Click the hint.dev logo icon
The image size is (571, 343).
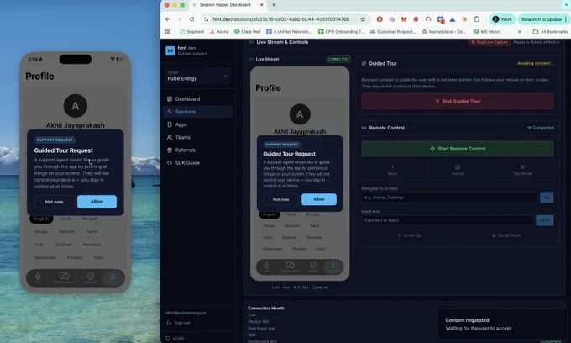pyautogui.click(x=170, y=50)
